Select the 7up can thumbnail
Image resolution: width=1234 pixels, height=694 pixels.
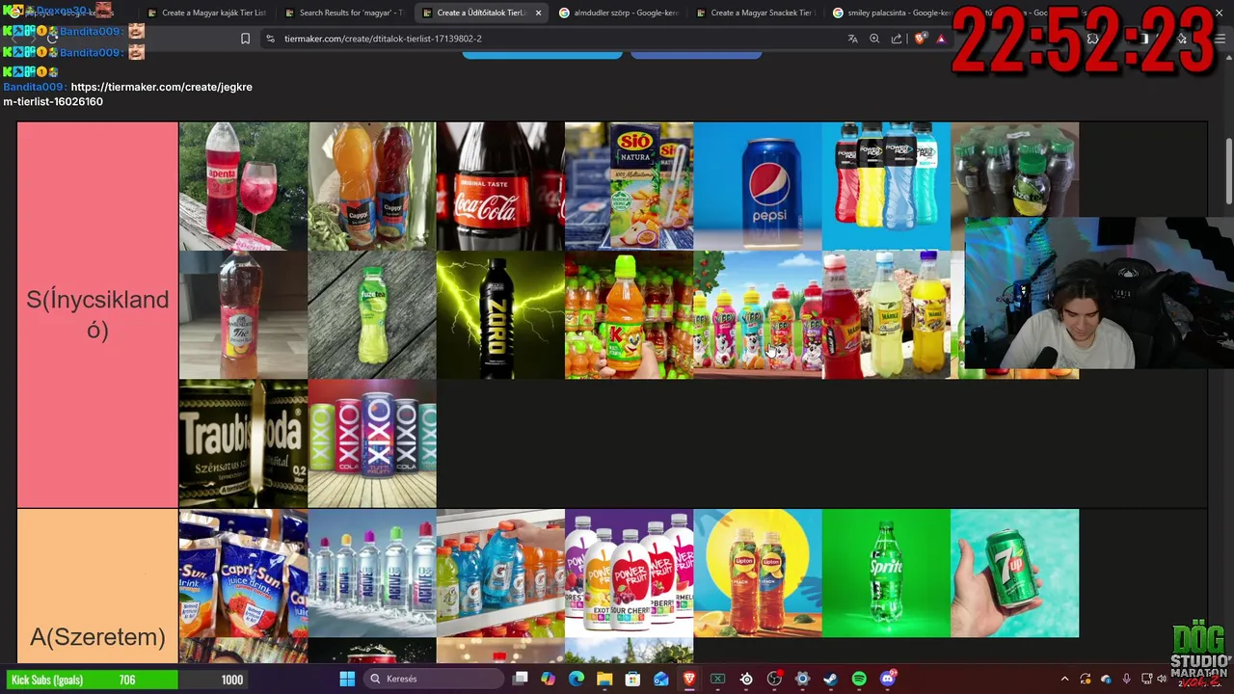(x=1014, y=574)
